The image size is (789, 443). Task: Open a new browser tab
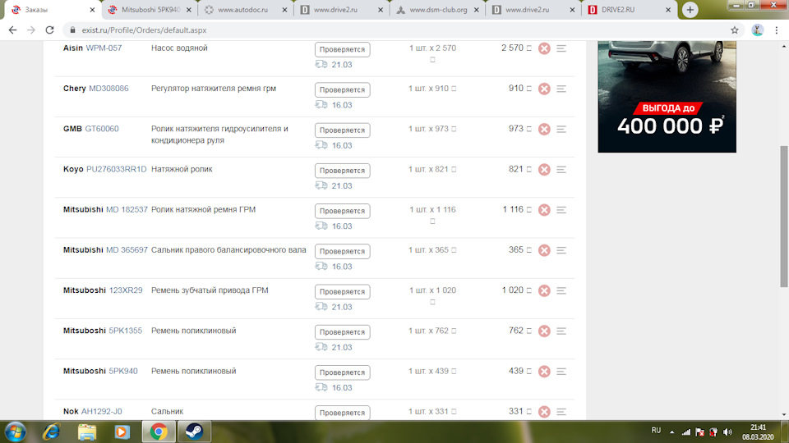click(690, 10)
